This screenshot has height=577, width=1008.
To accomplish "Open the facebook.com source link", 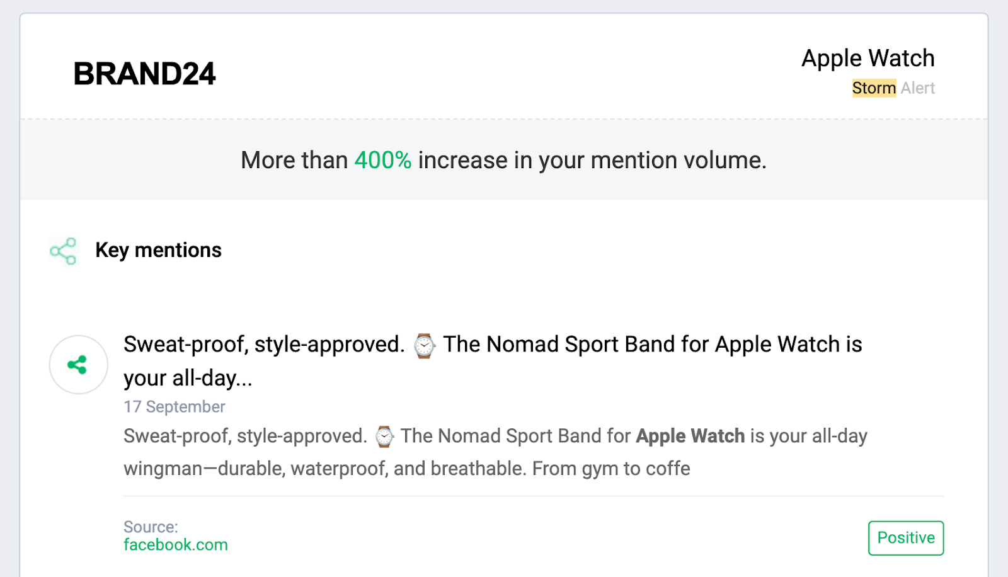I will (176, 545).
